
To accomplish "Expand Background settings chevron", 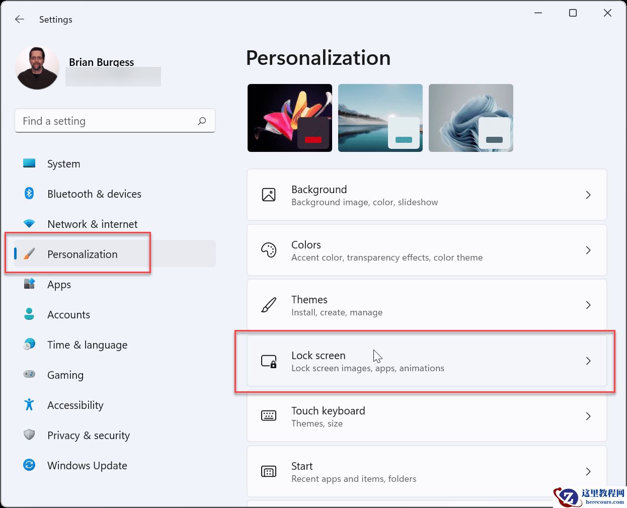I will [x=588, y=195].
